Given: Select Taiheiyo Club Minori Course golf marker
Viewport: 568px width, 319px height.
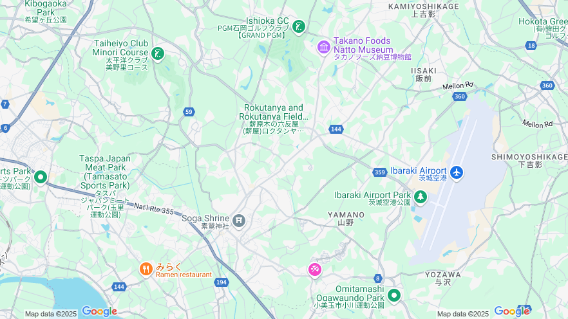Looking at the screenshot, I should click(x=158, y=54).
